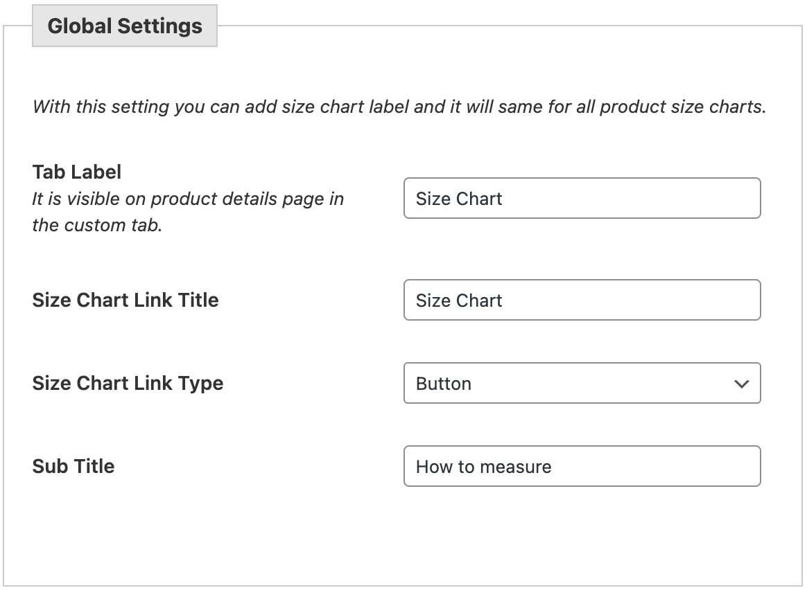The image size is (807, 590).
Task: Click the settings description sentence at the top
Action: tap(399, 107)
